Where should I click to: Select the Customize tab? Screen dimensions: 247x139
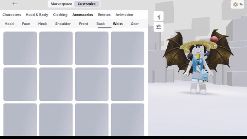[86, 4]
